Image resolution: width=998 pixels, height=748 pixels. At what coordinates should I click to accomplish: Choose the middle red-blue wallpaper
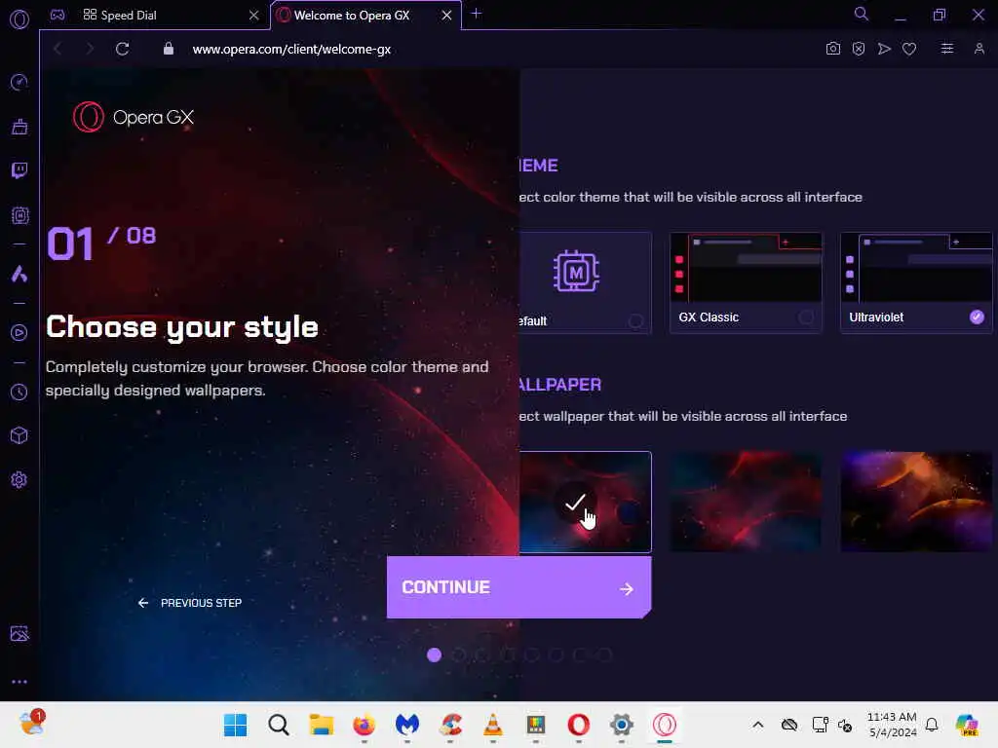pyautogui.click(x=746, y=502)
